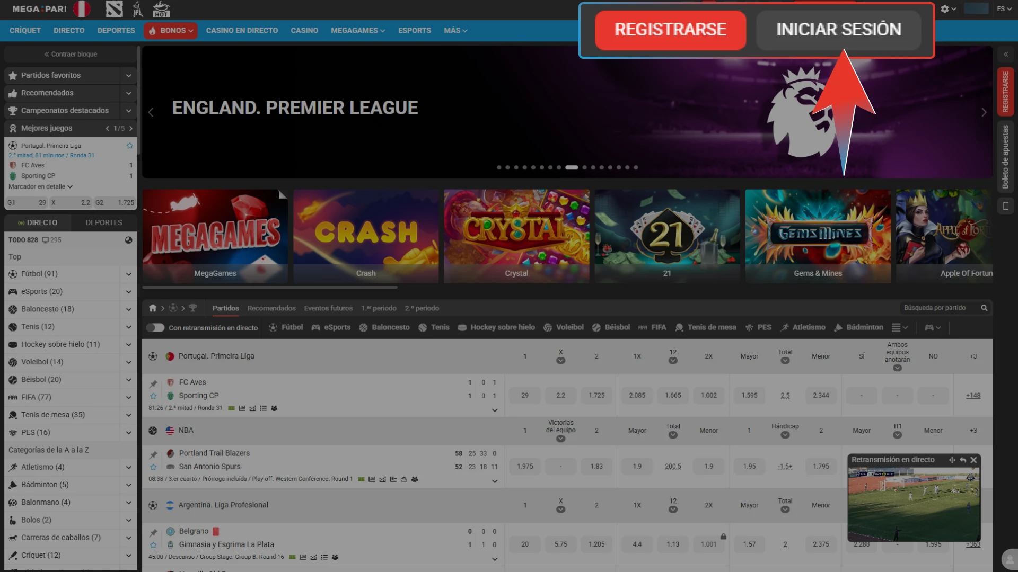
Task: Pin the FC Aves match
Action: click(x=153, y=383)
